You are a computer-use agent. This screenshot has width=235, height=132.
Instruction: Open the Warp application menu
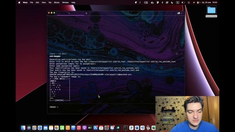tap(25, 3)
